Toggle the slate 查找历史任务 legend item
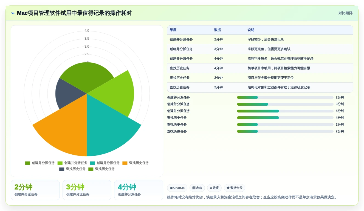Screen dimensions: 364x211 tap(72, 169)
